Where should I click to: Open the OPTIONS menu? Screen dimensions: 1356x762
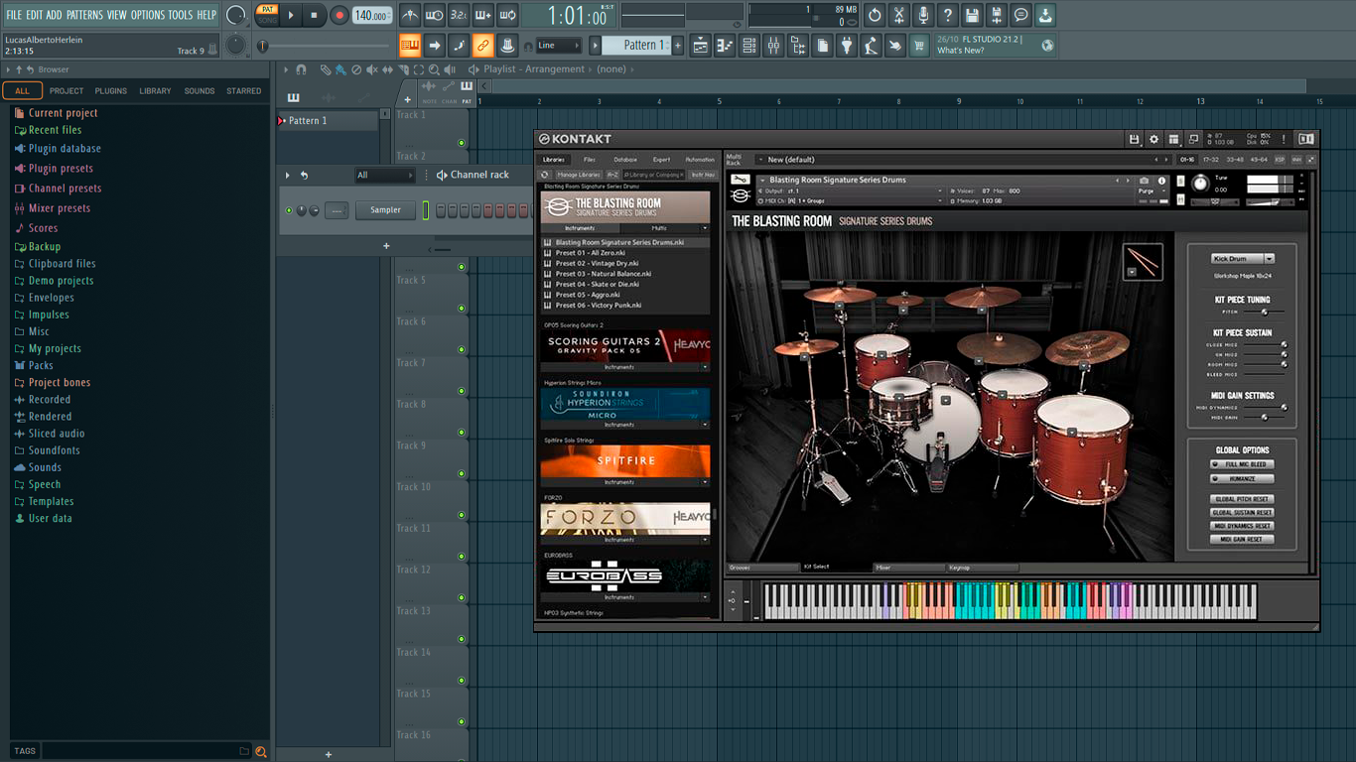pyautogui.click(x=148, y=15)
